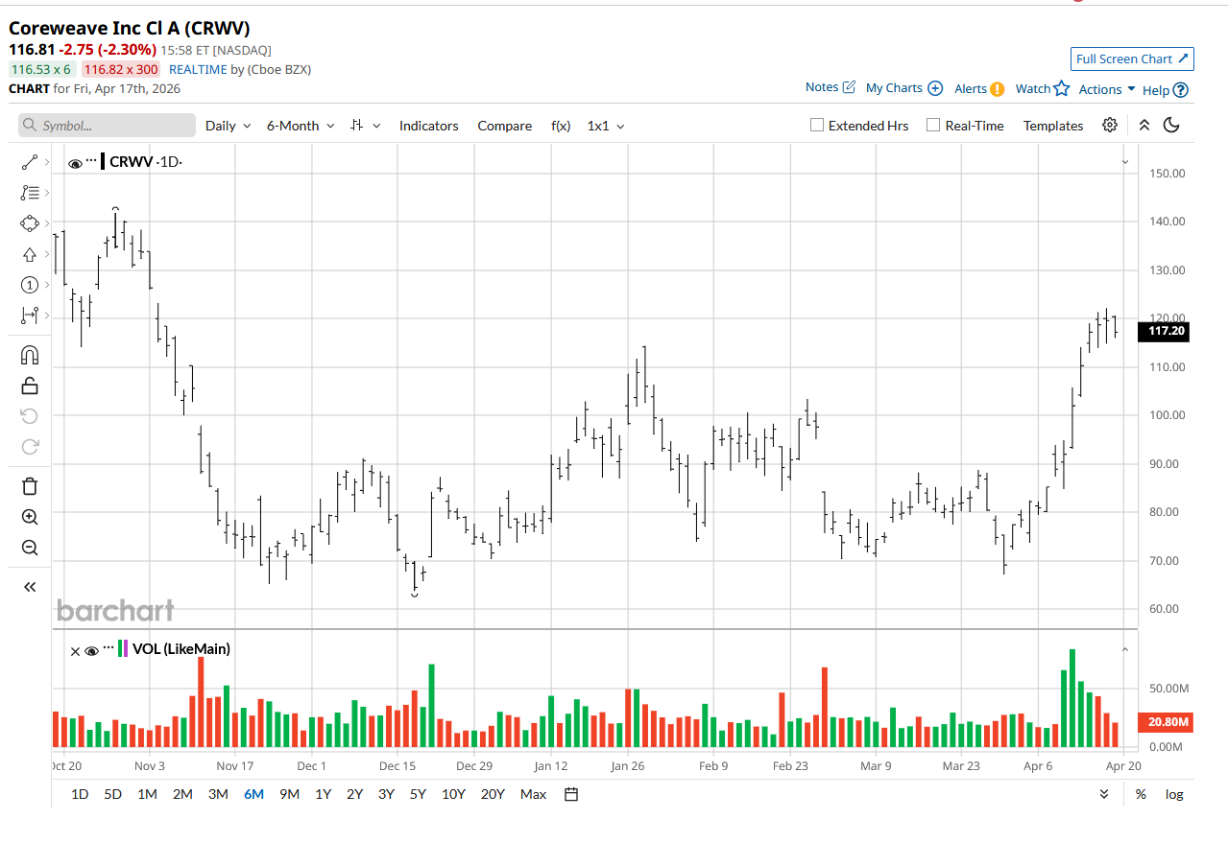Open the calendar date range picker
Image resolution: width=1228 pixels, height=842 pixels.
tap(571, 794)
